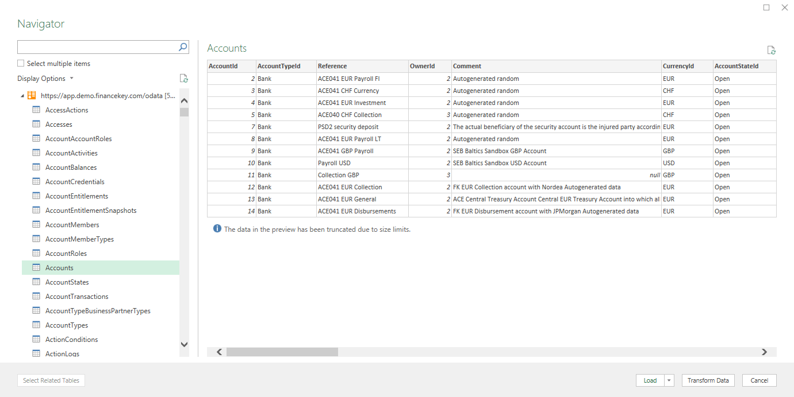
Task: Collapse the financekey odata tree node
Action: point(22,96)
